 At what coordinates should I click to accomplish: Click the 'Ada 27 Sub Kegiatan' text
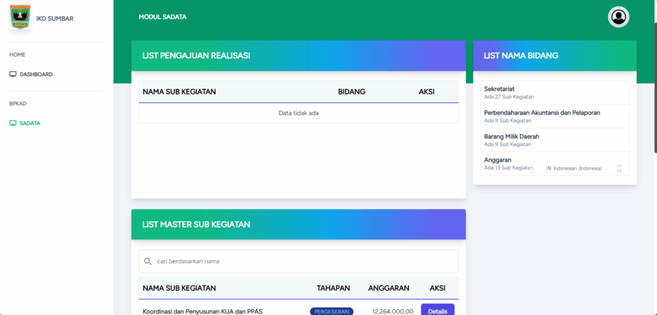509,97
